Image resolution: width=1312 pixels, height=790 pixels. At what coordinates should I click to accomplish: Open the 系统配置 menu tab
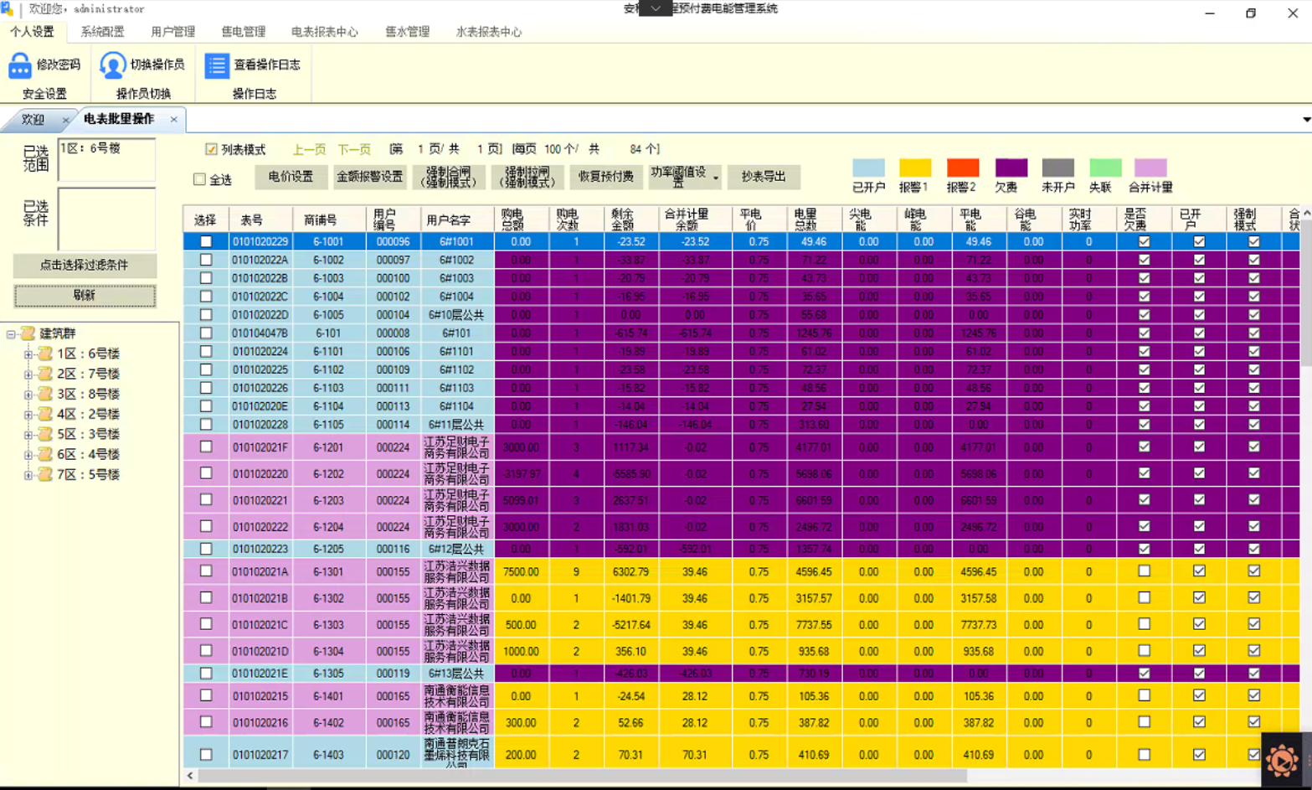pyautogui.click(x=102, y=32)
